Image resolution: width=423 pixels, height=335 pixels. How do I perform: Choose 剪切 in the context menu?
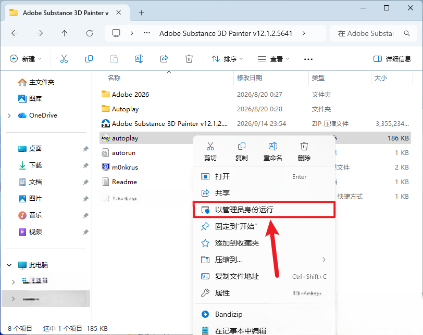[x=210, y=151]
